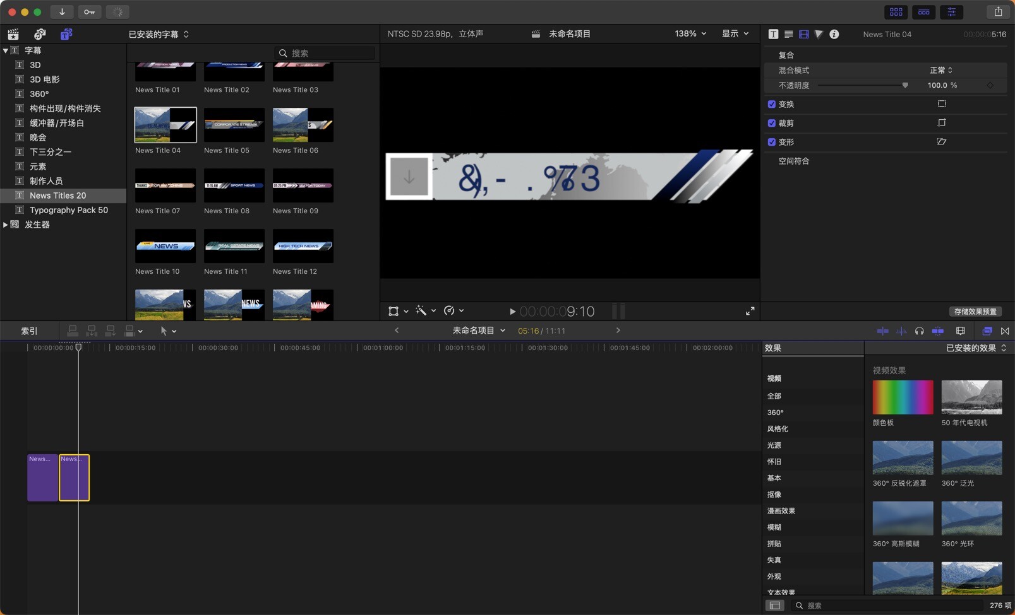Click the titles search field

coord(325,53)
